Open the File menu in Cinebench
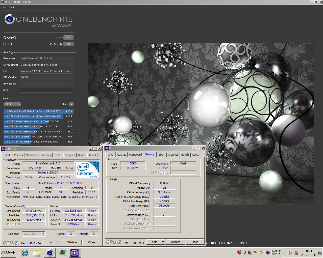 (4, 7)
